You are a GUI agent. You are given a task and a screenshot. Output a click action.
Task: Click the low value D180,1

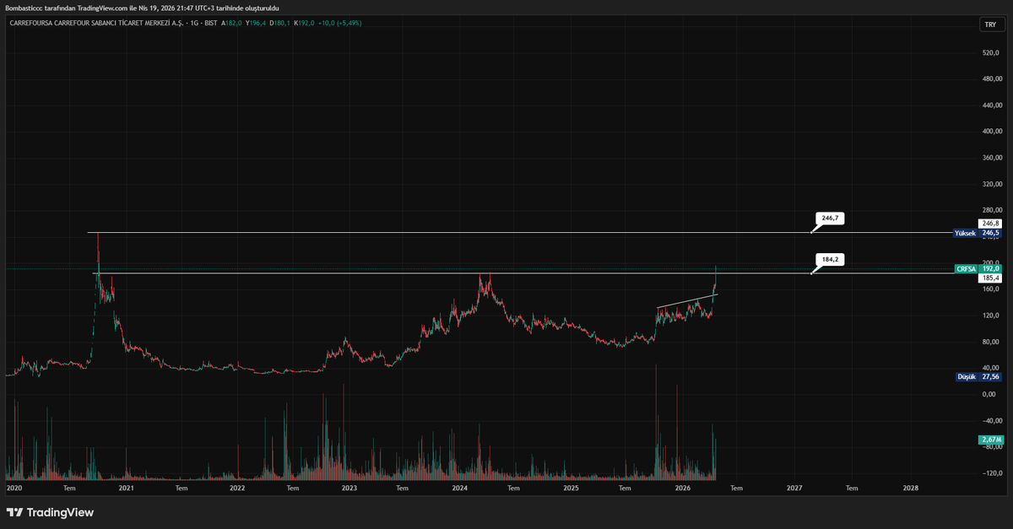[x=279, y=23]
